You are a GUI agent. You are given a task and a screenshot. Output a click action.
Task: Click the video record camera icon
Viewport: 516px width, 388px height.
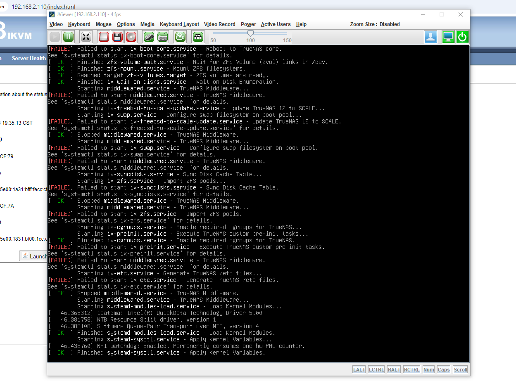[180, 37]
